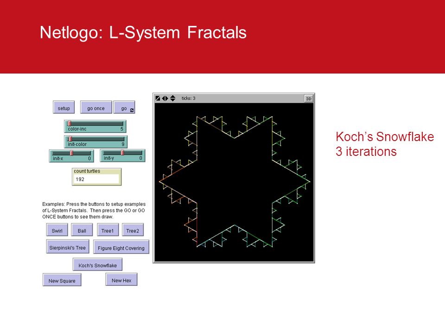Click the Koch snowflake drawing in the view
The height and width of the screenshot is (333, 445).
(235, 181)
